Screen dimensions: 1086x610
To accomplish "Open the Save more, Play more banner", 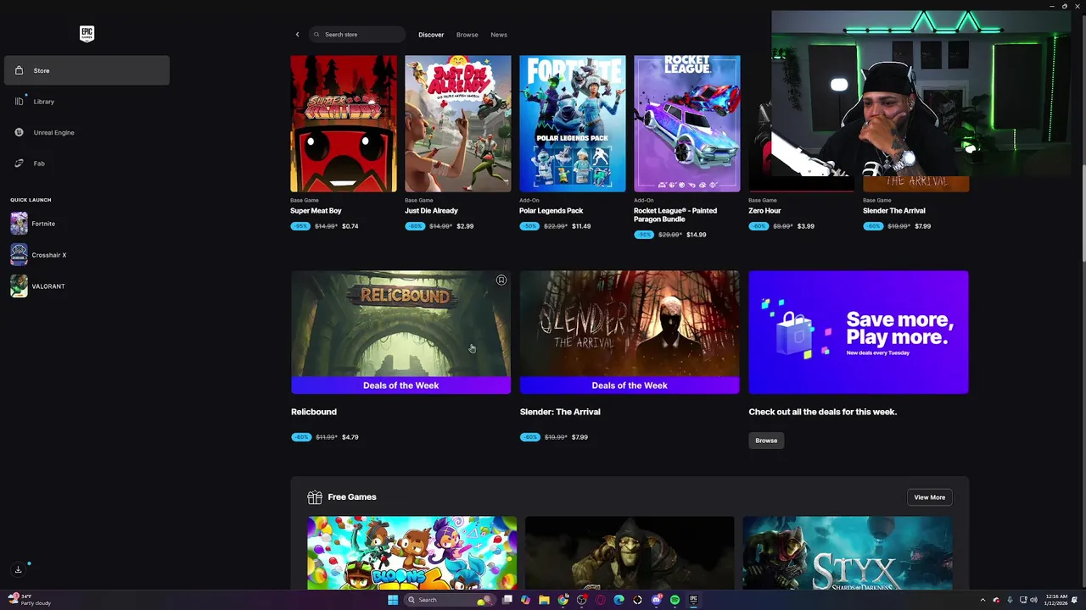I will click(x=859, y=332).
